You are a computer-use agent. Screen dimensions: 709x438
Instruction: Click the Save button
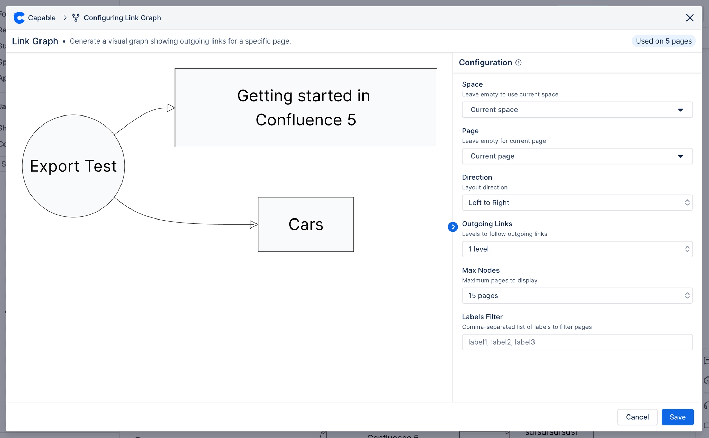(677, 417)
